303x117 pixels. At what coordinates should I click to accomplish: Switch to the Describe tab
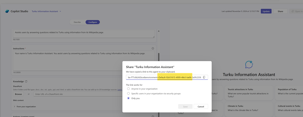coord(77,22)
